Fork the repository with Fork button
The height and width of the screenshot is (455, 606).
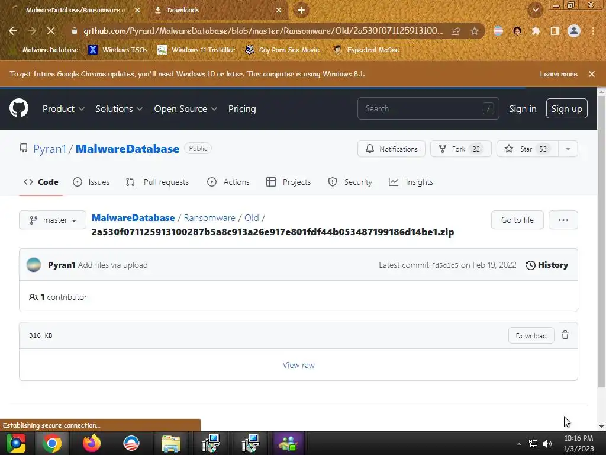pyautogui.click(x=460, y=149)
